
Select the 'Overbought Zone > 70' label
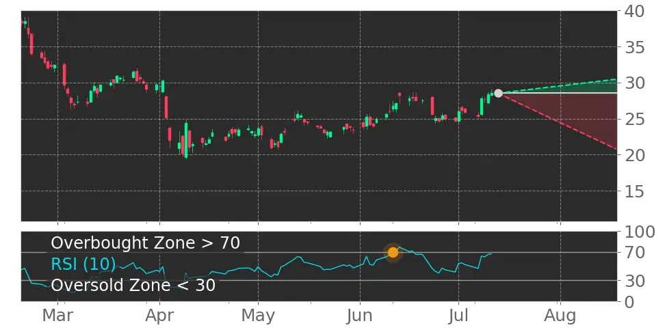(146, 243)
